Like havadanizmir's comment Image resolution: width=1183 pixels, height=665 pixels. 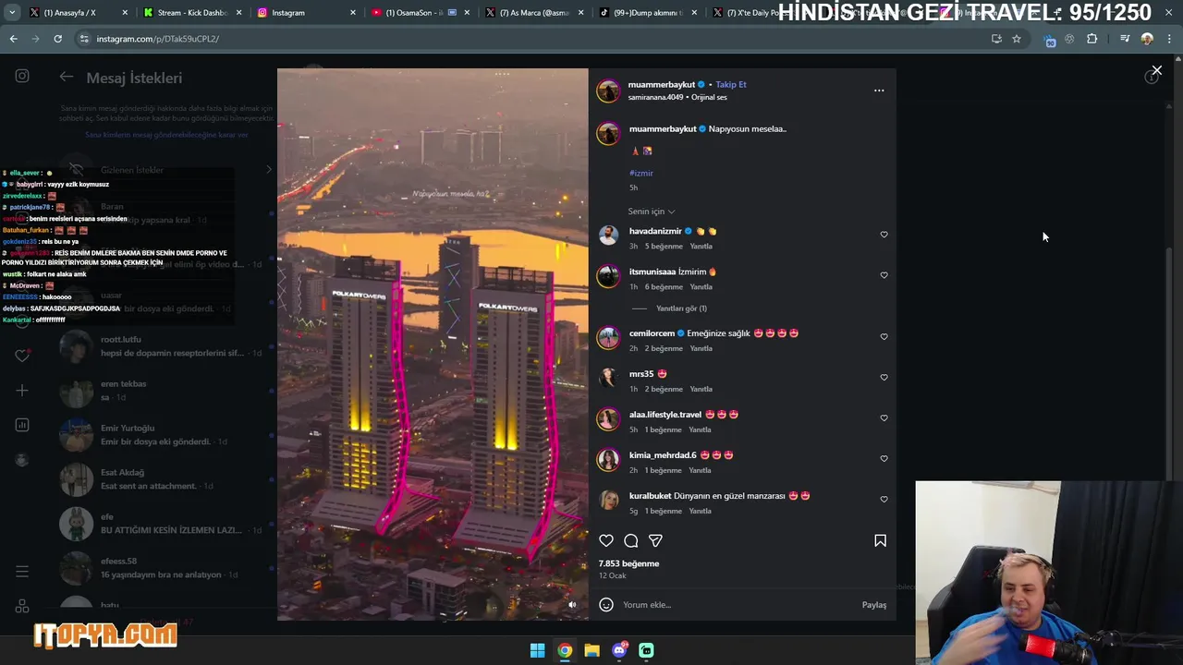[x=884, y=235]
